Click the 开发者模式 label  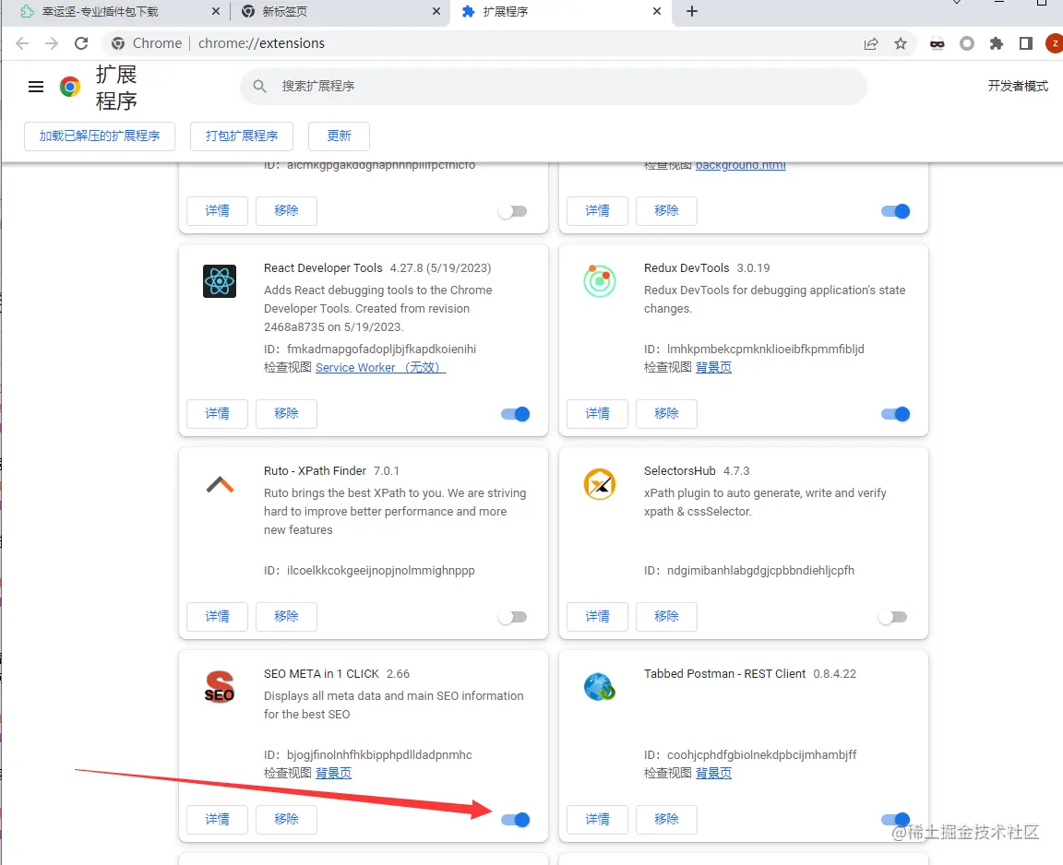click(1018, 86)
